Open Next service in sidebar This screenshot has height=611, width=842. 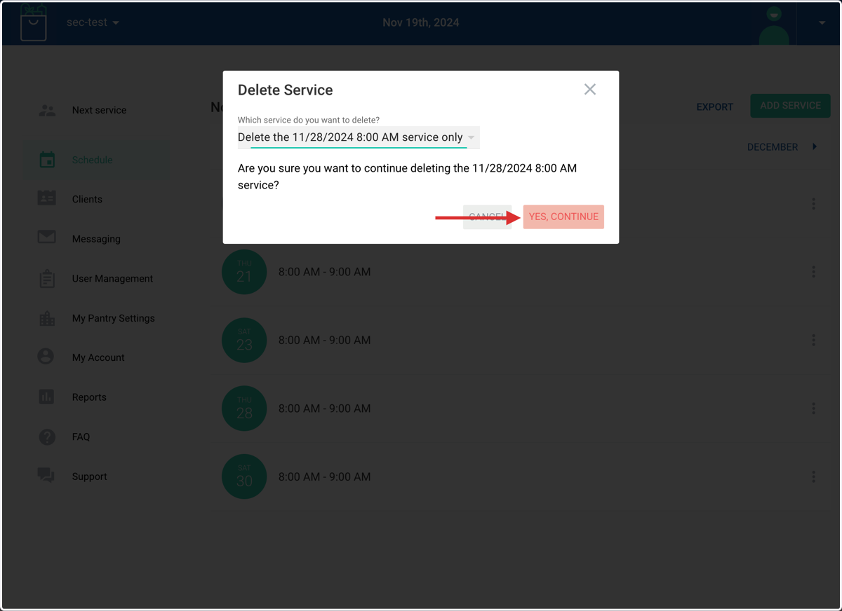[x=99, y=110]
